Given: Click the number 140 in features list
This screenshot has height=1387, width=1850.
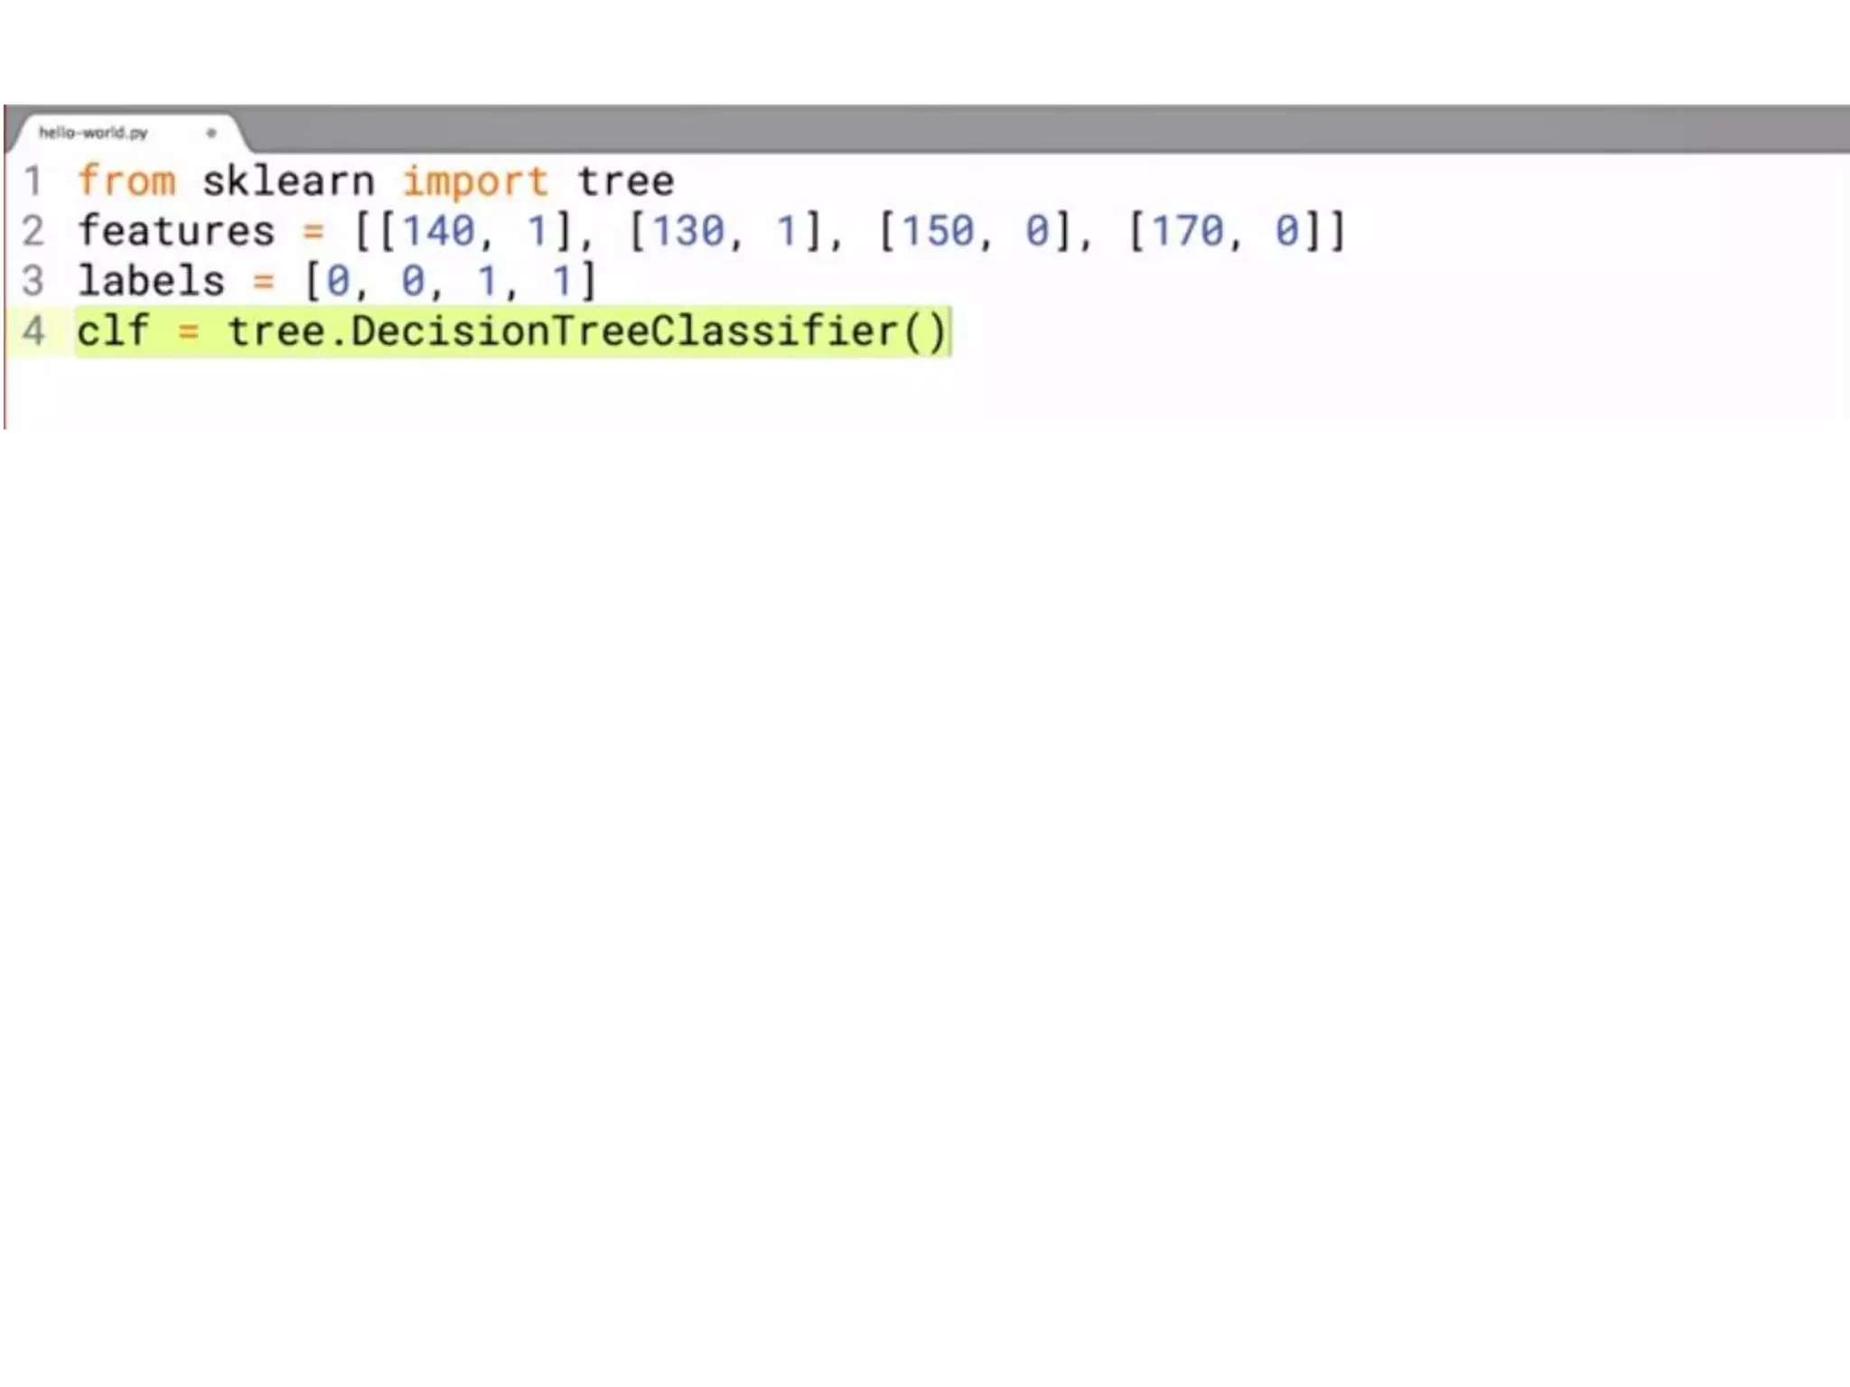Looking at the screenshot, I should 439,231.
